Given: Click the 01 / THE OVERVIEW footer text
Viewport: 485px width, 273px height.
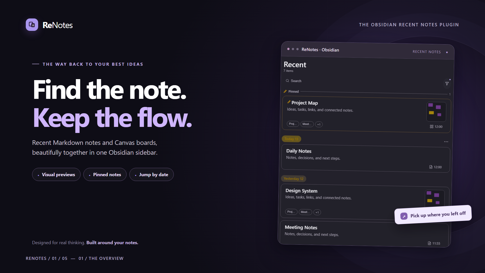Looking at the screenshot, I should pos(101,258).
